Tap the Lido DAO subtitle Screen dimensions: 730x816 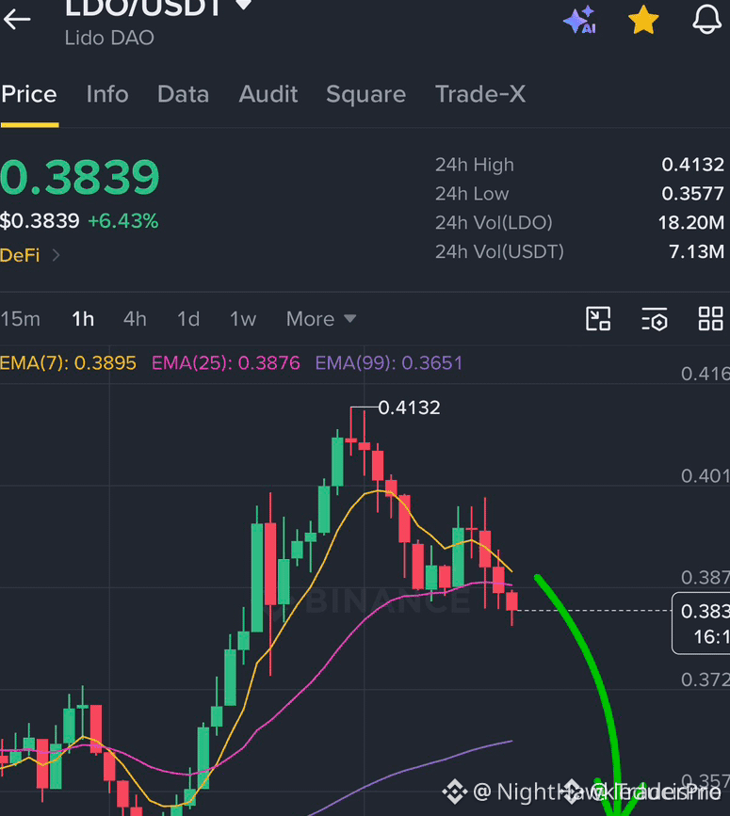coord(109,38)
